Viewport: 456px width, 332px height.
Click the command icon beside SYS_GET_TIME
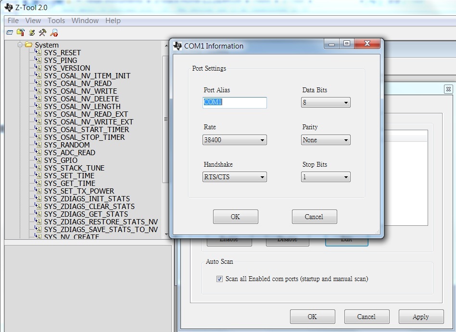[x=38, y=183]
